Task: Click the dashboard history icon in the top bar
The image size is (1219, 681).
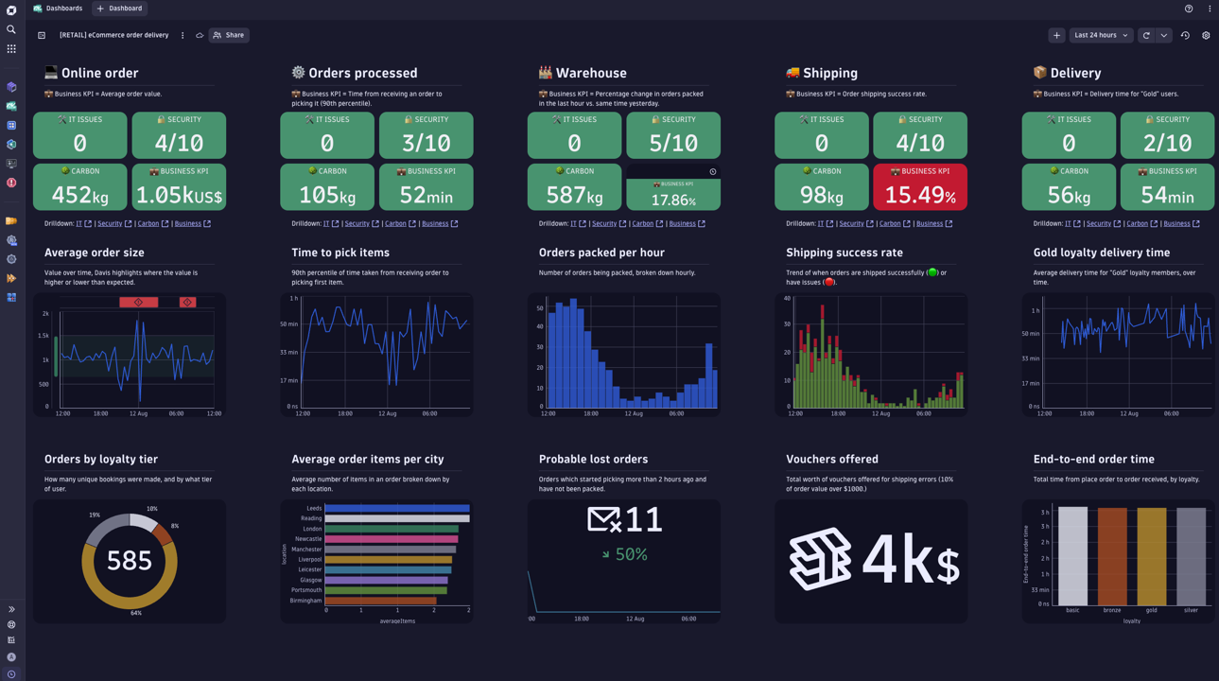Action: [x=1185, y=35]
